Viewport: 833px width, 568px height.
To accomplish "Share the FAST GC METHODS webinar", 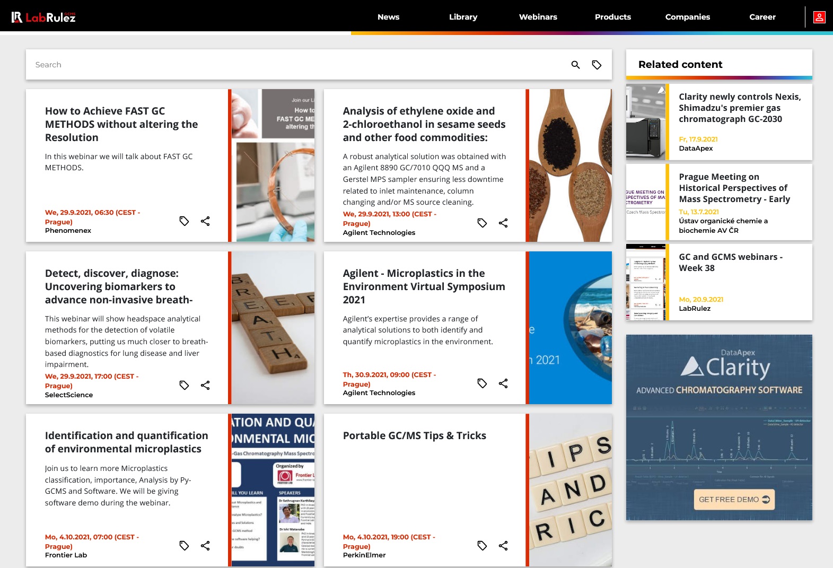I will pyautogui.click(x=205, y=221).
